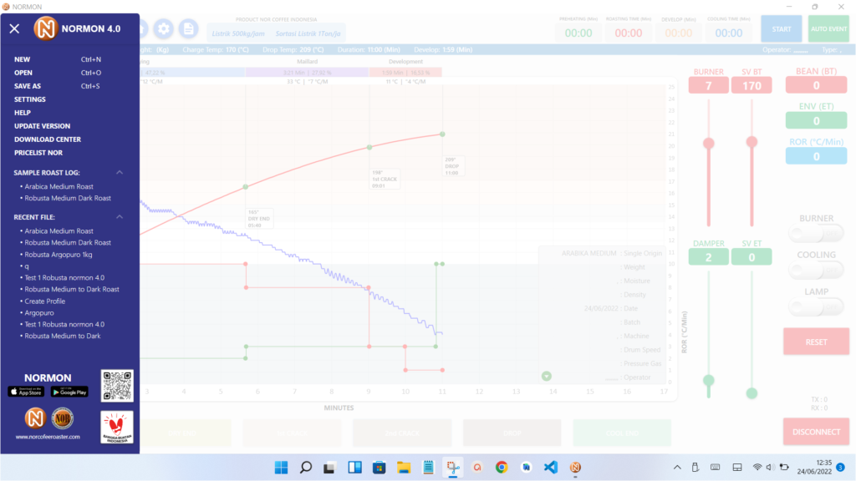Image resolution: width=856 pixels, height=481 pixels.
Task: Open recent file Robusta Argopuro 1kg
Action: (59, 255)
